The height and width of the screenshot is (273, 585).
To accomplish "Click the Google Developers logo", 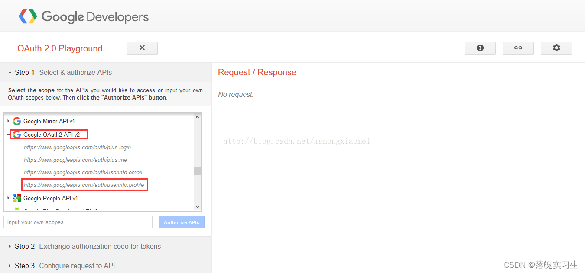I will [84, 17].
